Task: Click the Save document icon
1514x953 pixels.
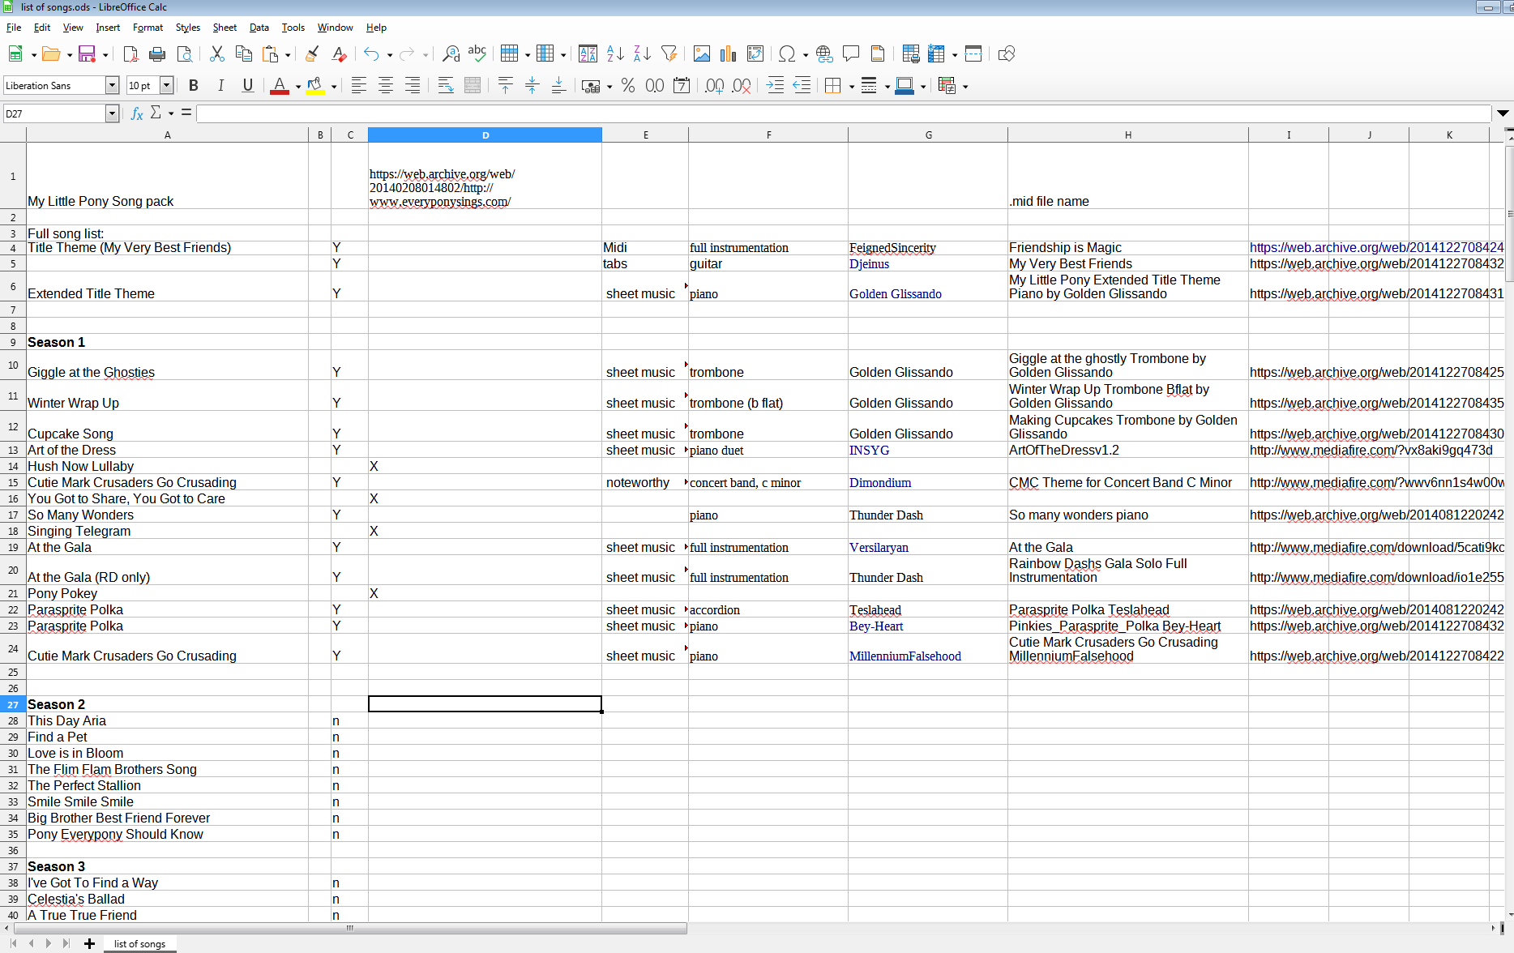Action: (87, 54)
